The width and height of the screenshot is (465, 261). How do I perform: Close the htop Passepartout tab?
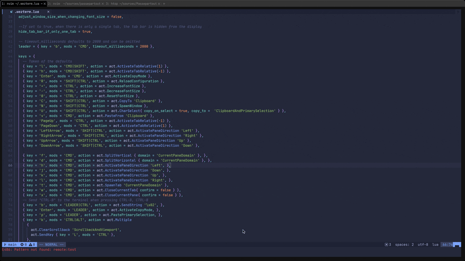pyautogui.click(x=159, y=3)
